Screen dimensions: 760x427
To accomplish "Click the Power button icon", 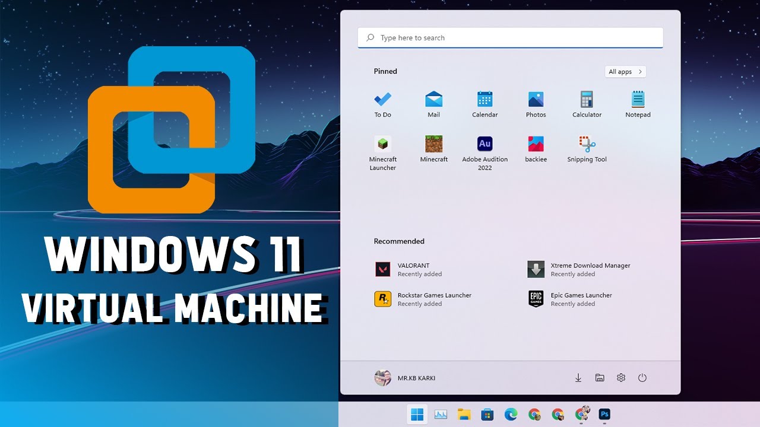I will coord(642,378).
